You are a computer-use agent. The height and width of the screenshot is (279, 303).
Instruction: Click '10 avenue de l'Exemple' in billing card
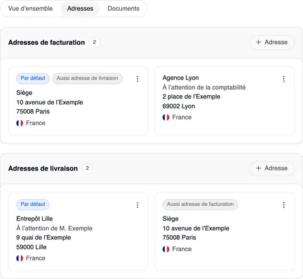click(50, 102)
